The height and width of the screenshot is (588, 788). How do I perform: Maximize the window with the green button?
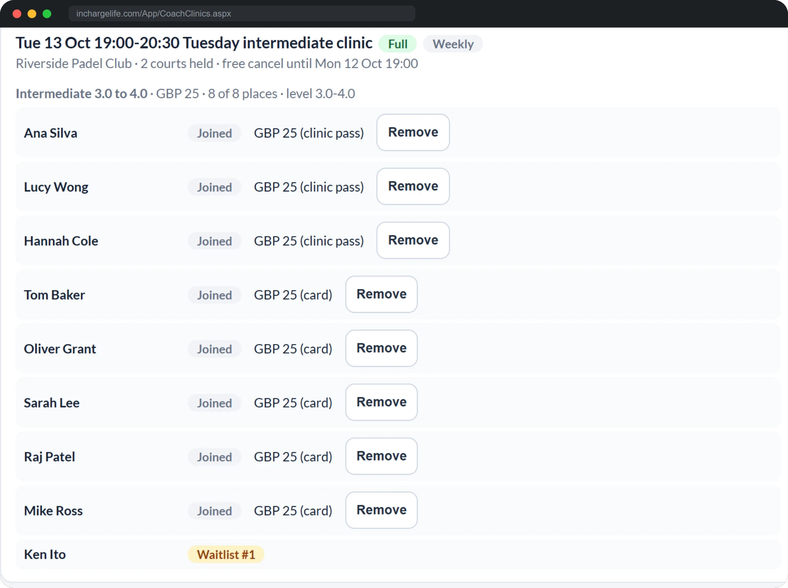coord(47,14)
